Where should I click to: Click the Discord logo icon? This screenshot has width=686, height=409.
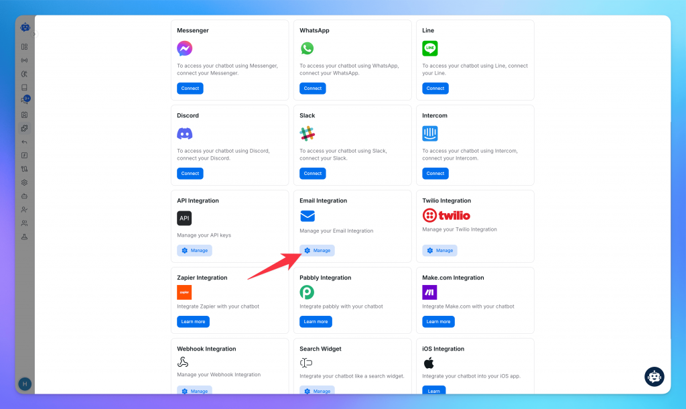pyautogui.click(x=185, y=133)
